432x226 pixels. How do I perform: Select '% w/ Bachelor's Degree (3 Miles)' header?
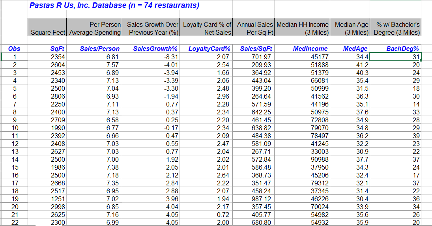click(x=396, y=27)
